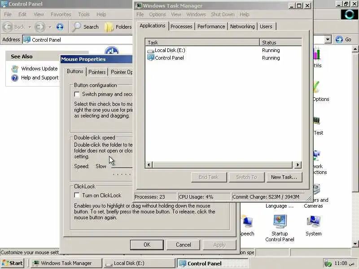Open Task Manager's Help menu
Screen dimensions: 359x269
click(x=244, y=14)
